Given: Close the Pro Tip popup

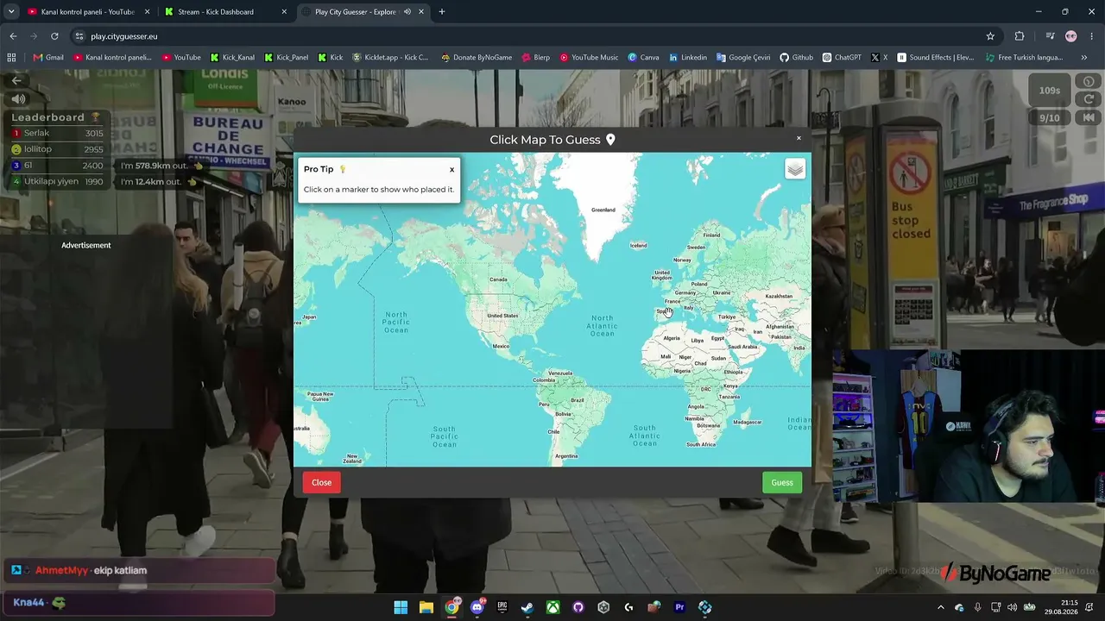Looking at the screenshot, I should (451, 170).
